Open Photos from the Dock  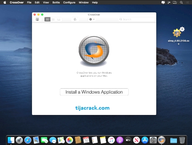point(70,140)
